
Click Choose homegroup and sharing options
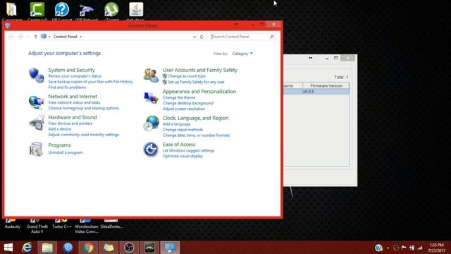[84, 108]
